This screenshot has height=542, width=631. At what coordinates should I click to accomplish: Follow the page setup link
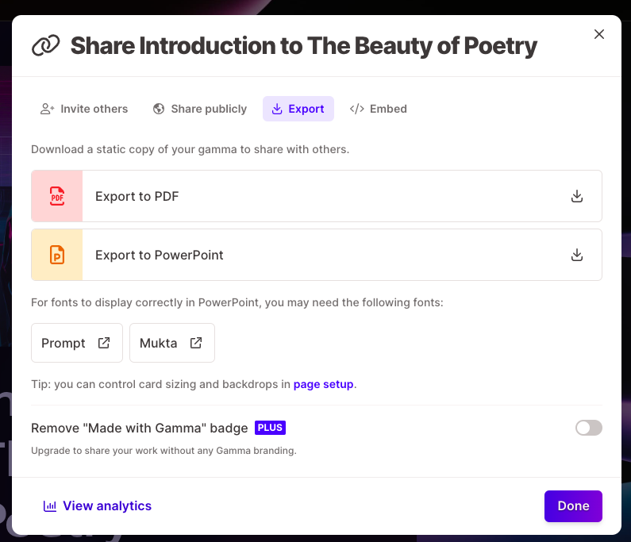[323, 384]
